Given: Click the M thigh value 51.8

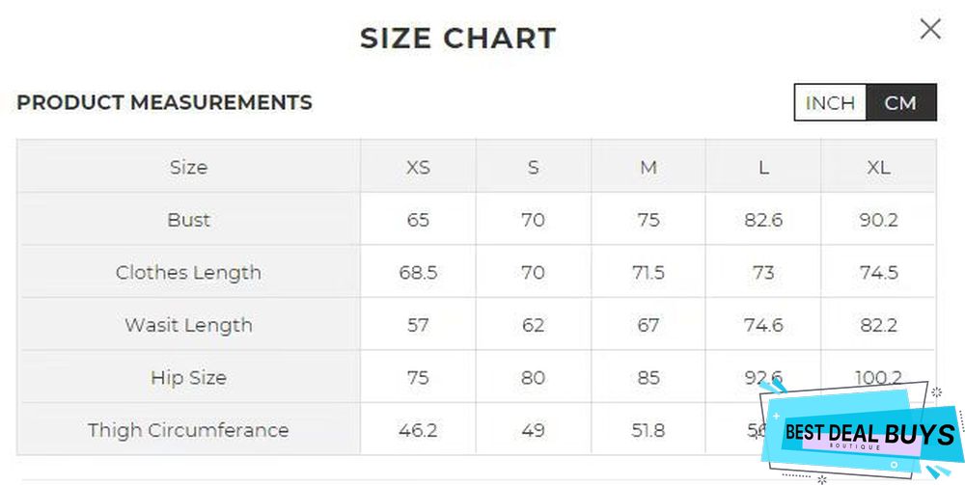Looking at the screenshot, I should [x=648, y=430].
